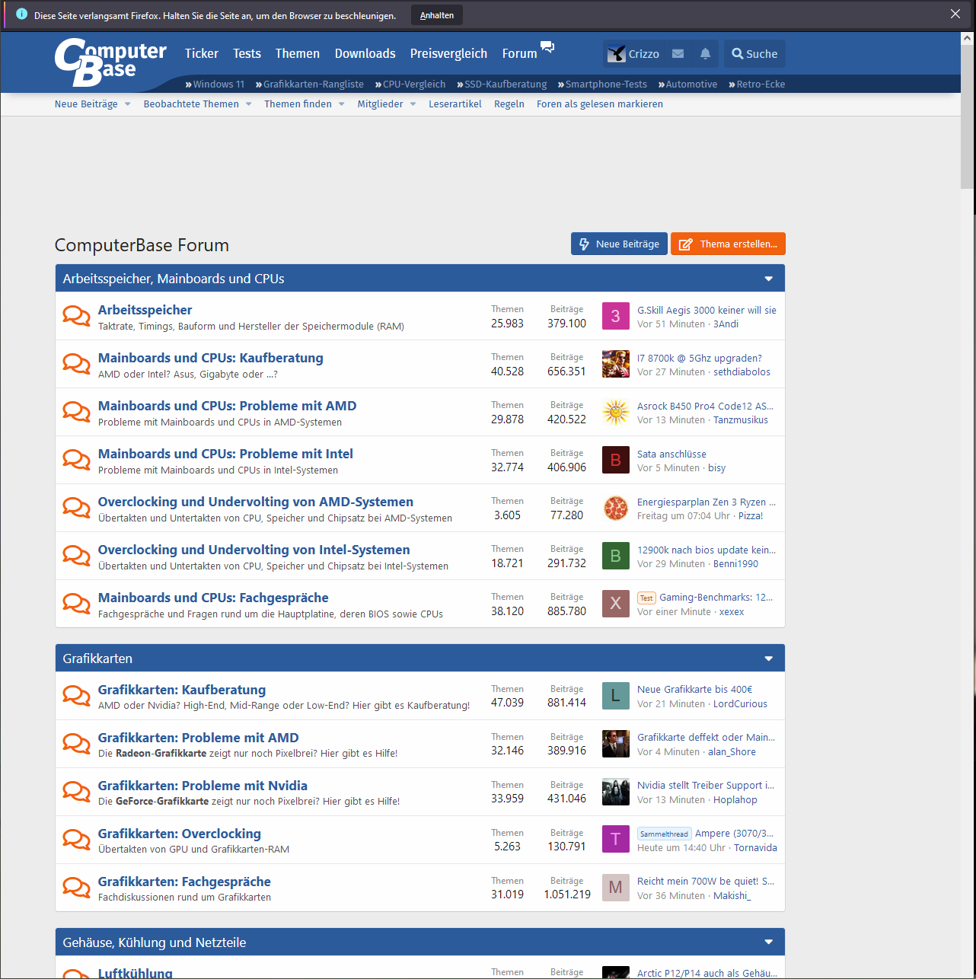Viewport: 976px width, 979px height.
Task: Click Foren als gelesen markieren
Action: tap(600, 104)
